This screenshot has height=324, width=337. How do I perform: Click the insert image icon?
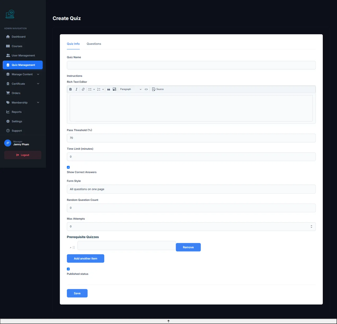coord(115,89)
